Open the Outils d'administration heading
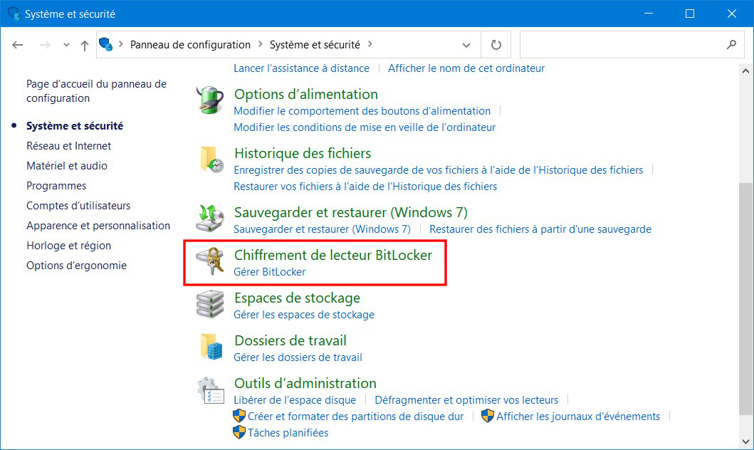Screen dimensions: 754x450 (x=305, y=384)
